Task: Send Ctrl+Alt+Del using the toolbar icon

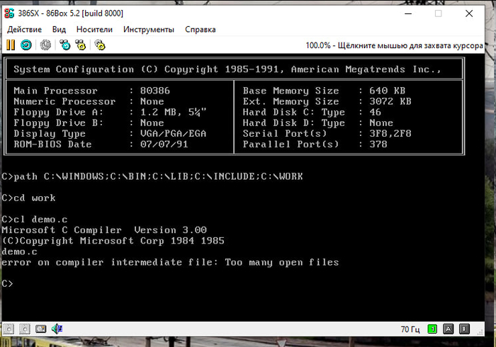Action: pyautogui.click(x=65, y=45)
